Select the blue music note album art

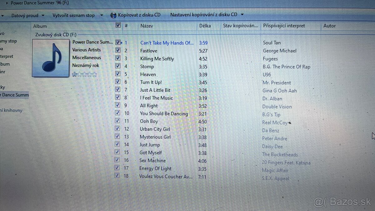(x=51, y=58)
